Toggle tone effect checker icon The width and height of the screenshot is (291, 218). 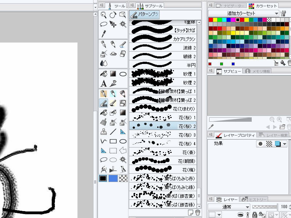pos(269,144)
